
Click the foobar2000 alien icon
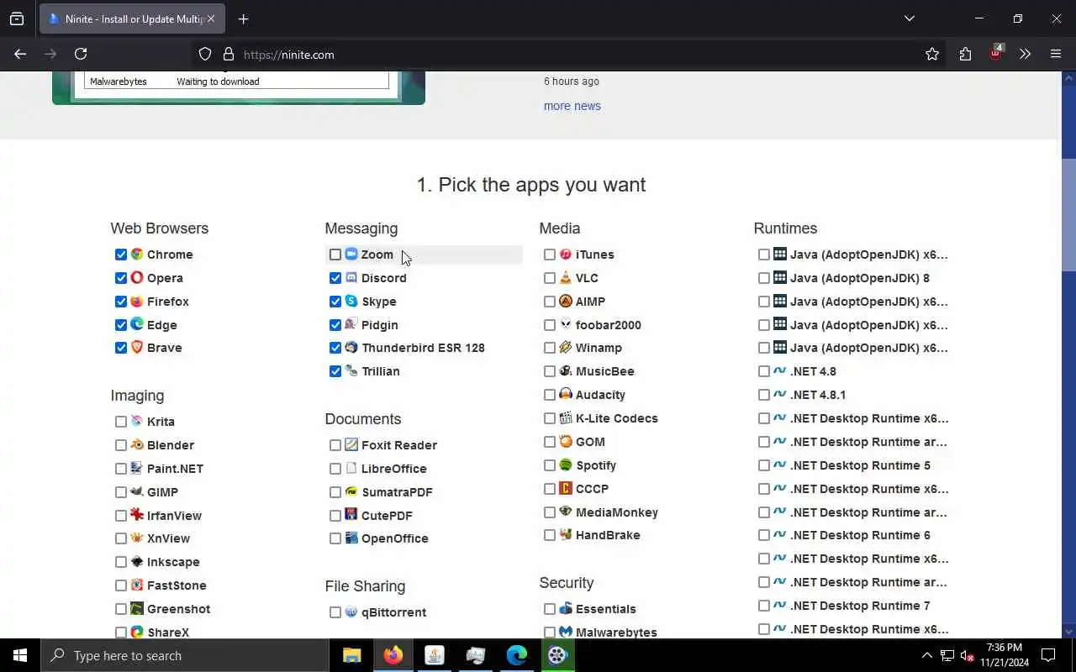click(566, 324)
